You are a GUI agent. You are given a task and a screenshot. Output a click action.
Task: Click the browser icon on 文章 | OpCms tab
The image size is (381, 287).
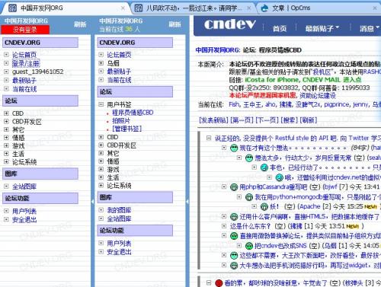[x=264, y=8]
